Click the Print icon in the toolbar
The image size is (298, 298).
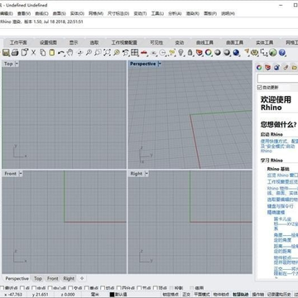tap(15, 52)
